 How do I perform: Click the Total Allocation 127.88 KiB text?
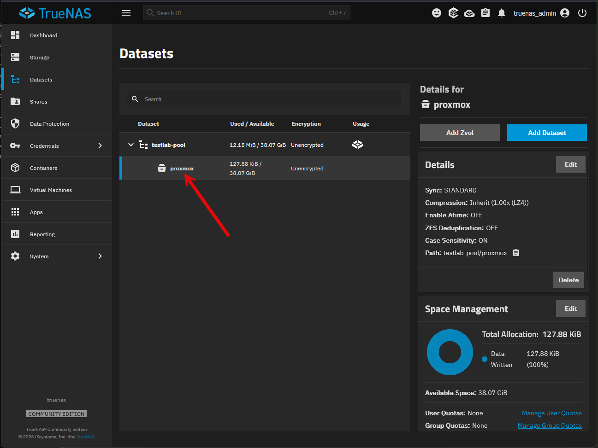coord(532,334)
